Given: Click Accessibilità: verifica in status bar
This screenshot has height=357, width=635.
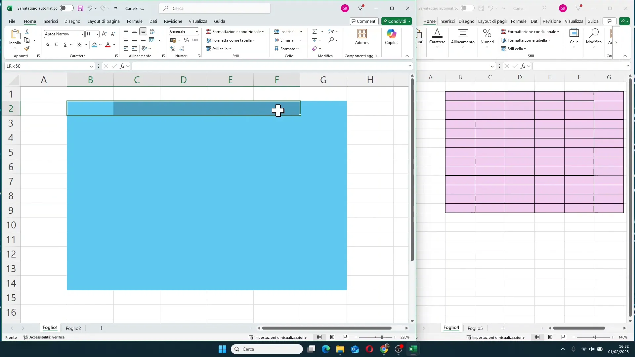Looking at the screenshot, I should (44, 337).
